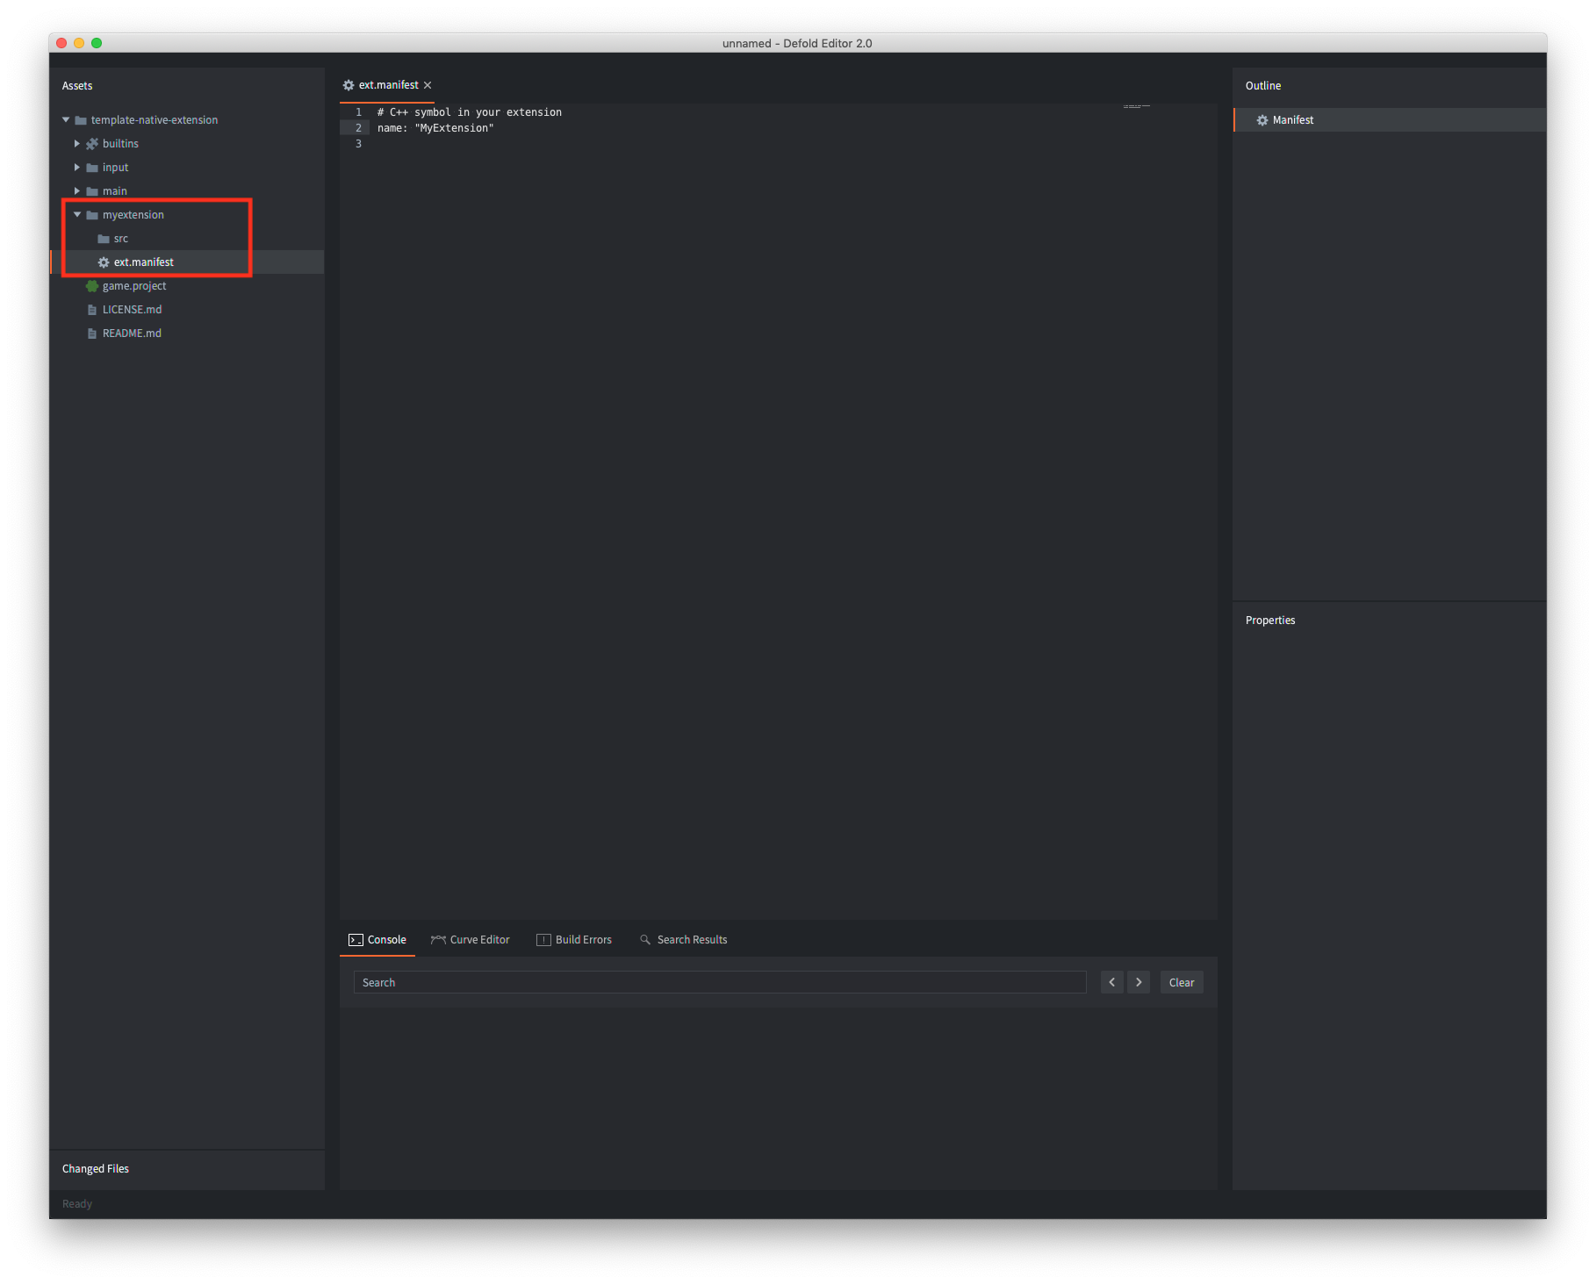This screenshot has height=1284, width=1596.
Task: Click the src folder icon
Action: tap(104, 239)
